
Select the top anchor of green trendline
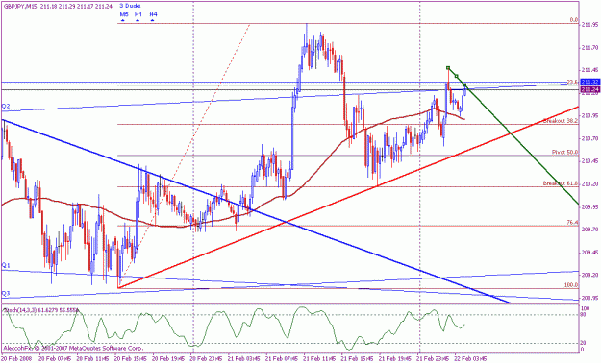448,68
